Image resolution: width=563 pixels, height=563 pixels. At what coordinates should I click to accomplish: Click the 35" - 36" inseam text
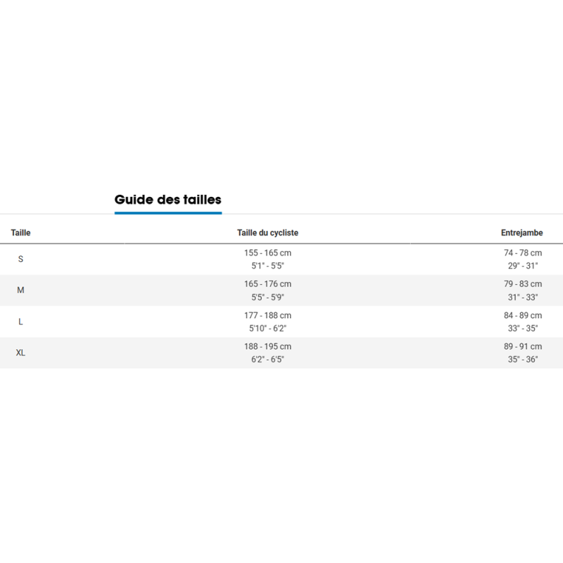(x=522, y=359)
